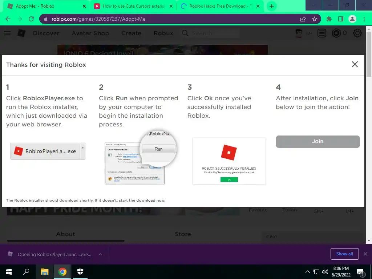
Task: Click the scrollbar down arrow
Action: tap(369, 240)
